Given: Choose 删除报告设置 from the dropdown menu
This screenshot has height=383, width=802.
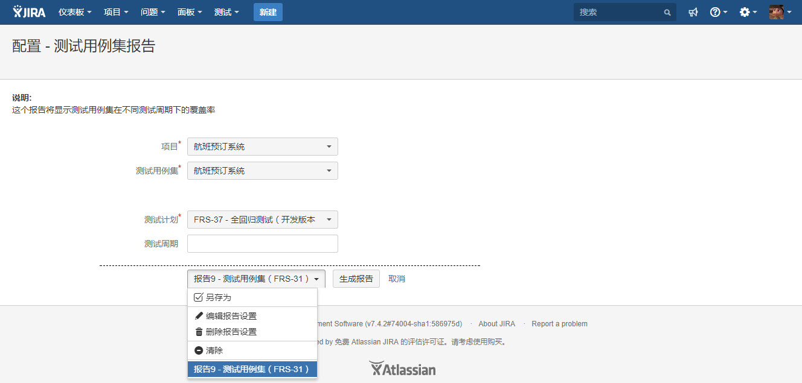Looking at the screenshot, I should click(x=252, y=332).
